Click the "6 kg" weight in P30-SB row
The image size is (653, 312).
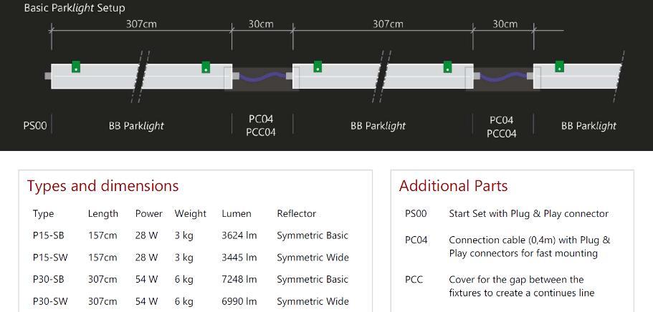click(x=183, y=280)
